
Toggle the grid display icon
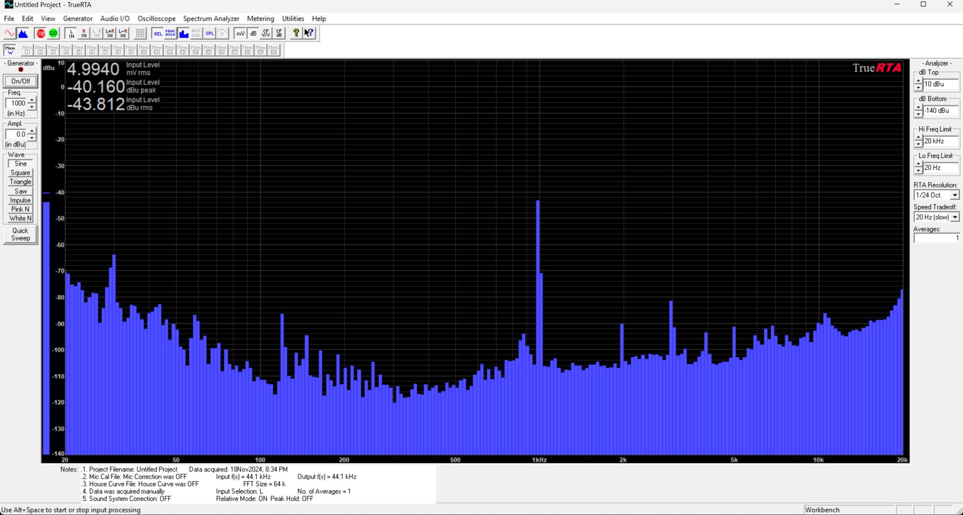(x=140, y=33)
